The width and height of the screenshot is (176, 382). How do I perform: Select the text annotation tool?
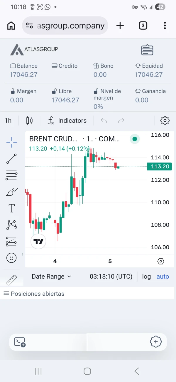pyautogui.click(x=11, y=208)
